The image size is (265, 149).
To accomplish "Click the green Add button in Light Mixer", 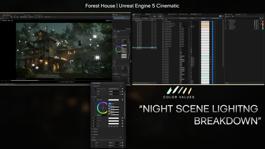I will [160, 16].
